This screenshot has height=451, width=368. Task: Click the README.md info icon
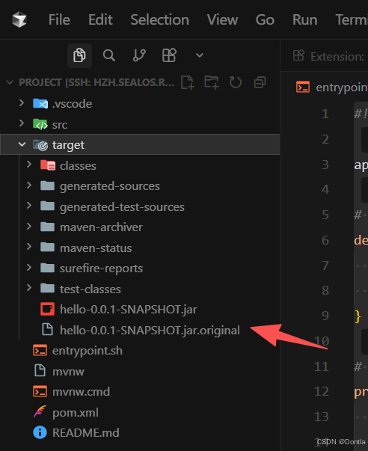40,432
